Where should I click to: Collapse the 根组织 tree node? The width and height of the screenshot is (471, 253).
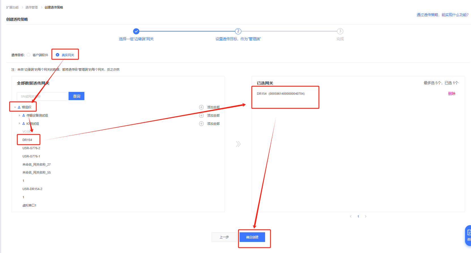point(15,107)
